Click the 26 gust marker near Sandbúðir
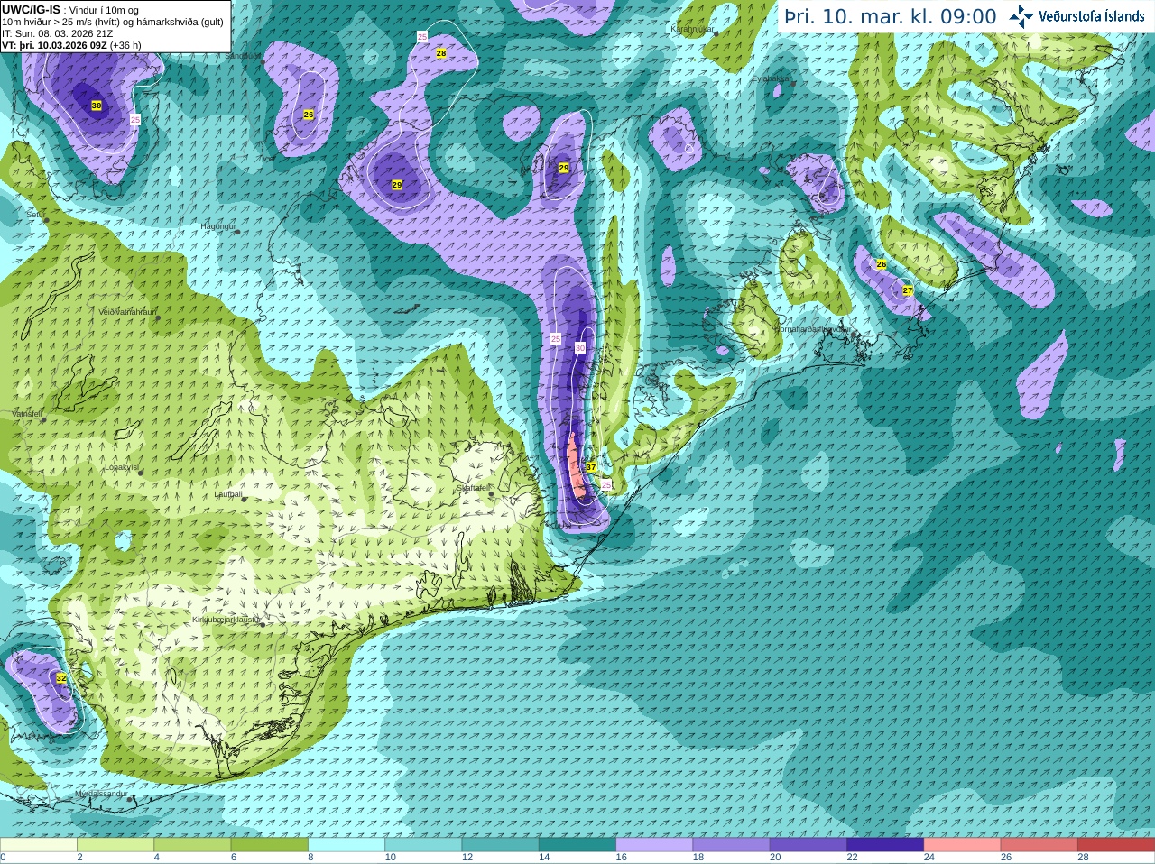 (x=309, y=115)
